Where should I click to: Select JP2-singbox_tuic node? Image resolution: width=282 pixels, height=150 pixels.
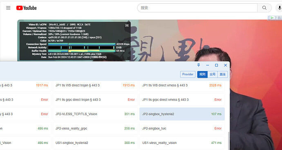[x=182, y=128]
